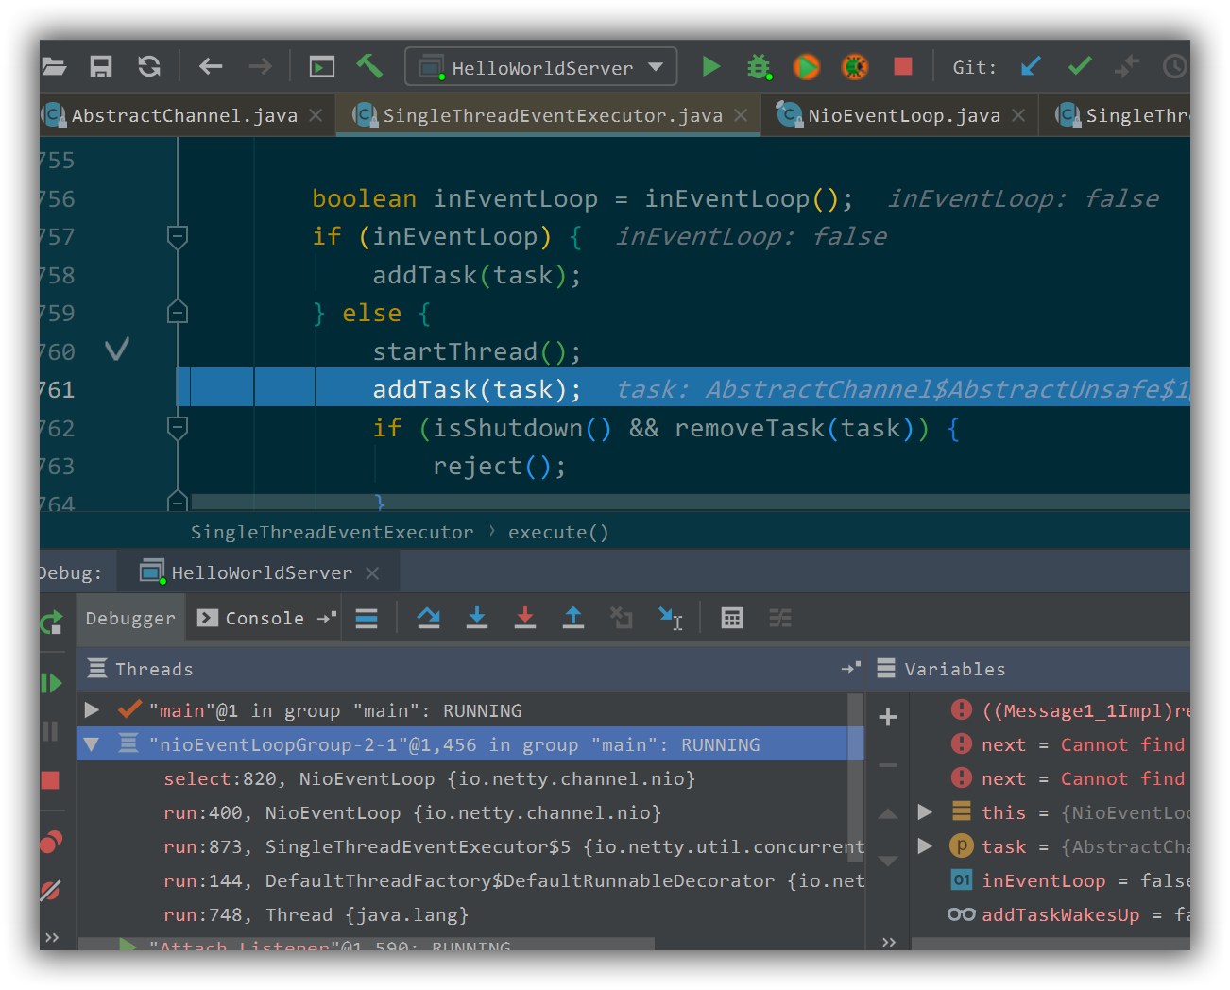
Task: Click the Step Over icon
Action: coord(429,618)
